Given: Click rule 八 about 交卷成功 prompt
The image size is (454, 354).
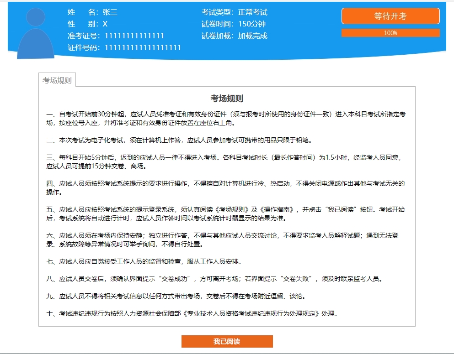Looking at the screenshot, I should point(214,279).
